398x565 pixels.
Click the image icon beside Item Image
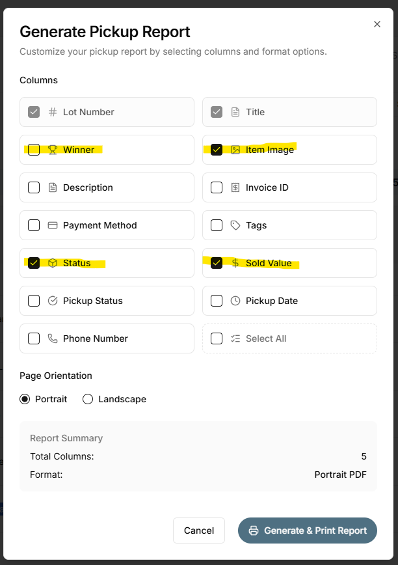coord(235,150)
